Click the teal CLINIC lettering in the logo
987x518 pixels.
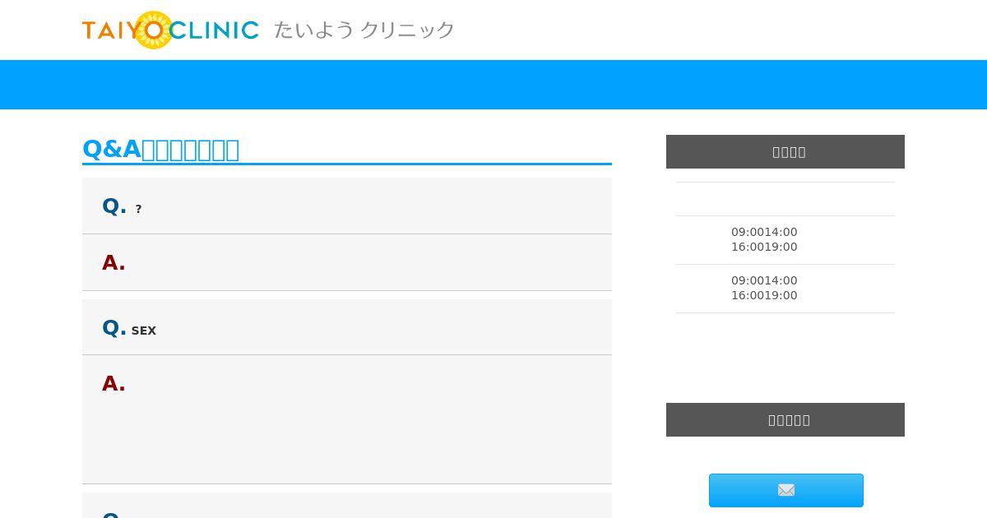215,30
